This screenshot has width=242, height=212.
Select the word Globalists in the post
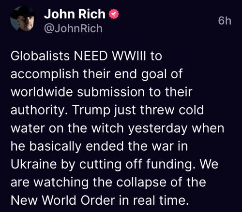tap(40, 56)
